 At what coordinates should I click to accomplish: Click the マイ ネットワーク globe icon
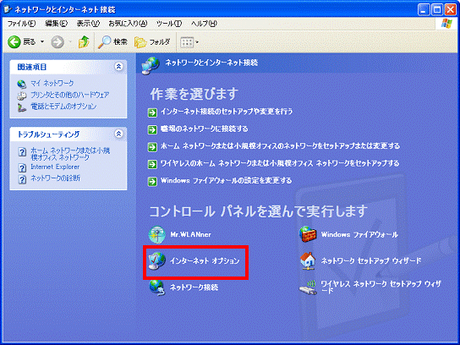click(x=21, y=85)
